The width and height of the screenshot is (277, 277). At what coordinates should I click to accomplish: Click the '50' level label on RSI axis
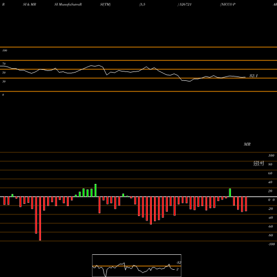pos(4,73)
